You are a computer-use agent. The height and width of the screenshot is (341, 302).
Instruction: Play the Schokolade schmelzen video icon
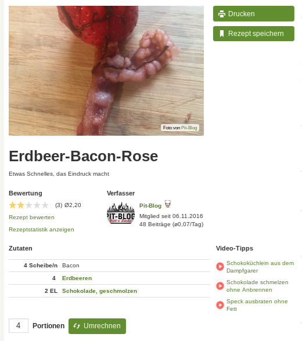[x=220, y=286]
